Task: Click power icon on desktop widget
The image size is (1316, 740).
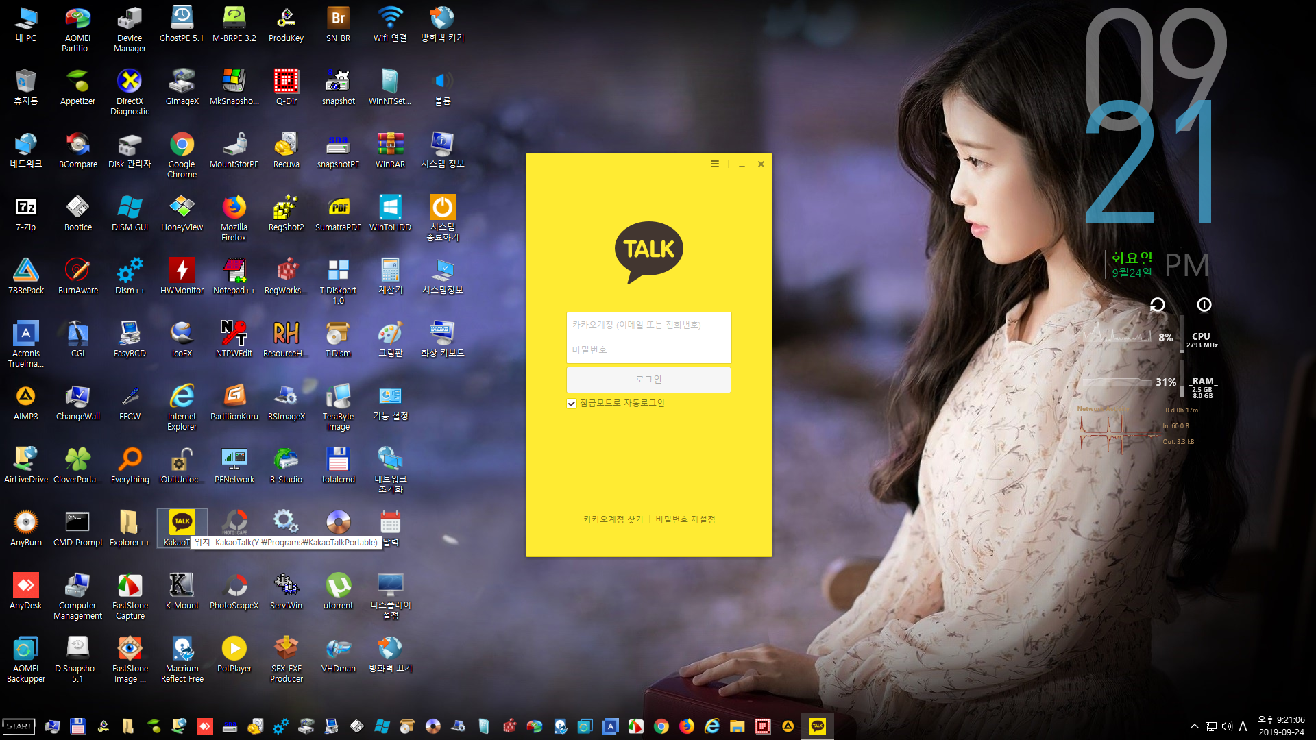Action: pos(1204,305)
